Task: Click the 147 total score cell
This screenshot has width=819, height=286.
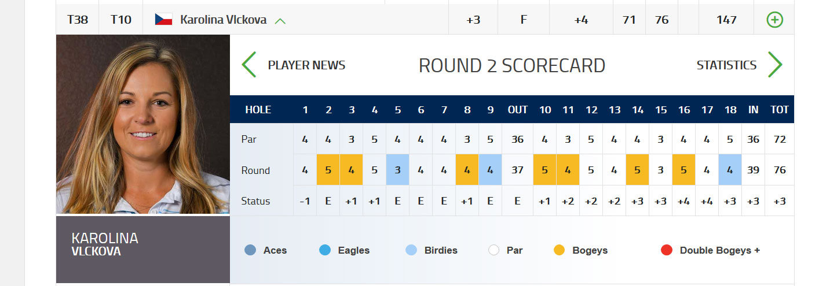Action: click(x=726, y=20)
